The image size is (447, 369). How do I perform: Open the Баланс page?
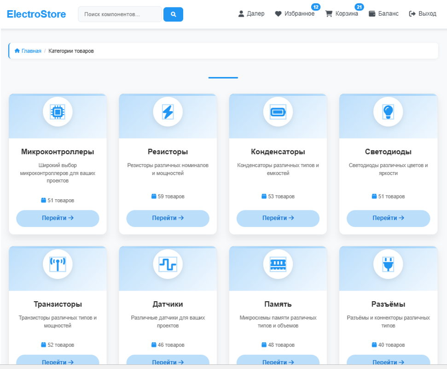(383, 13)
